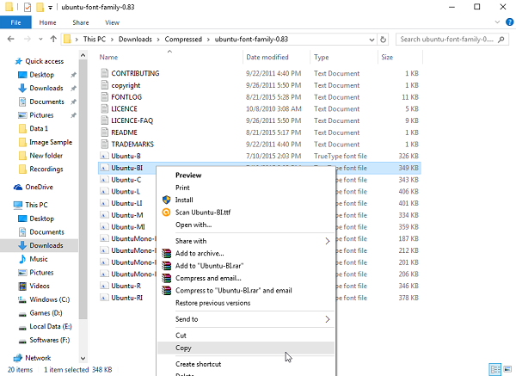Sort by Date modified column header

276,58
